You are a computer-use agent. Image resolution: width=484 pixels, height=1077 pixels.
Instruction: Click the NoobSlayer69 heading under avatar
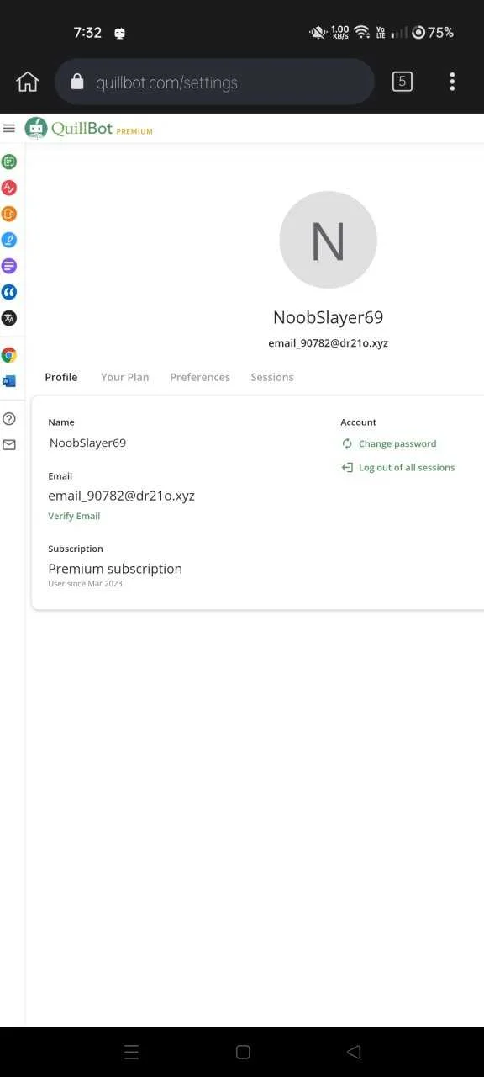[x=328, y=317]
